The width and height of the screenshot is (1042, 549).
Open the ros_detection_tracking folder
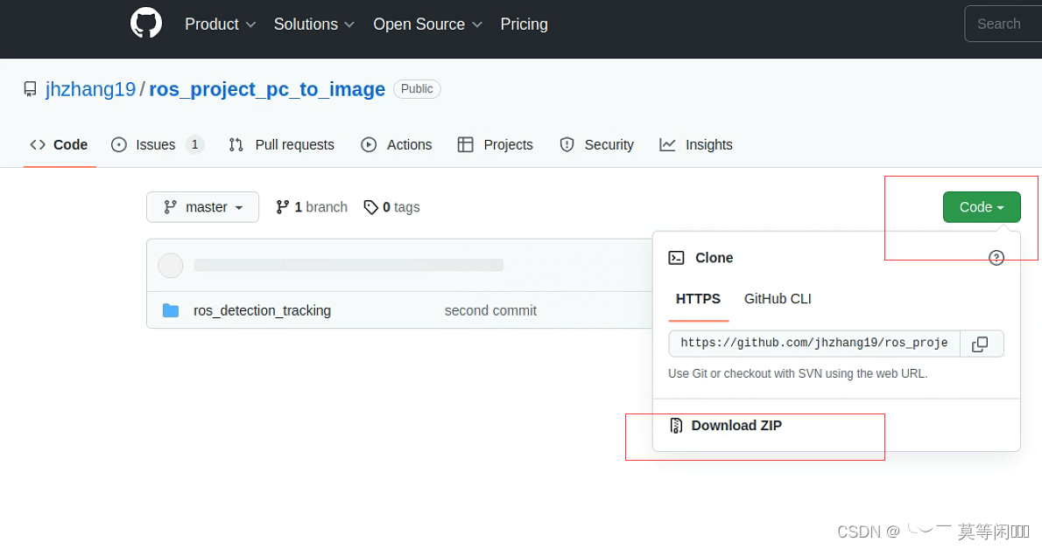pyautogui.click(x=262, y=310)
